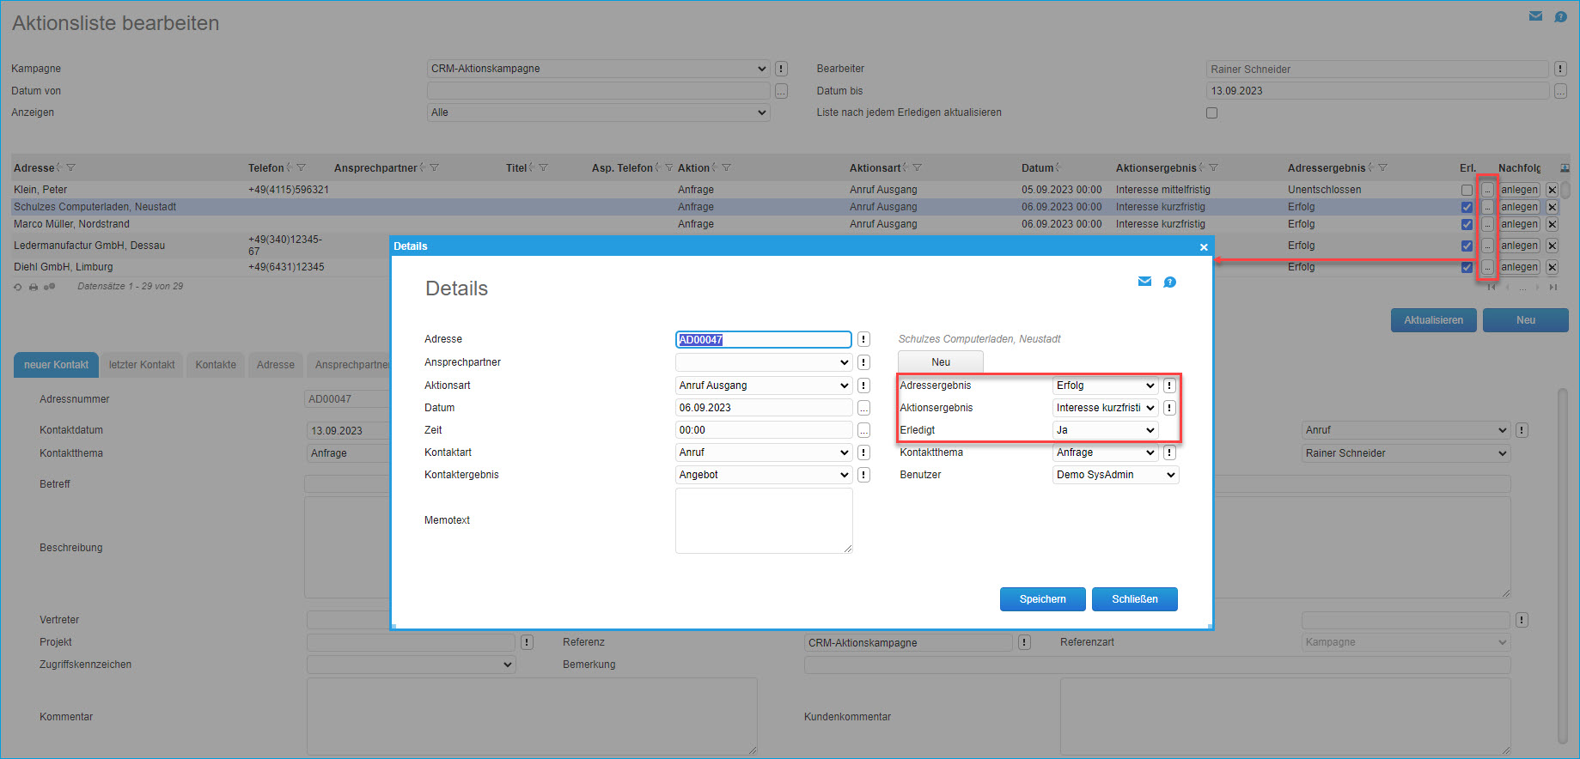Open the Kontakte tab
The height and width of the screenshot is (759, 1580).
(x=216, y=365)
